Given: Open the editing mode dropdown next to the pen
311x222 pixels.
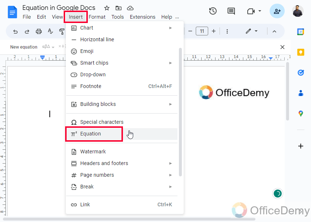Looking at the screenshot, I should (256, 31).
